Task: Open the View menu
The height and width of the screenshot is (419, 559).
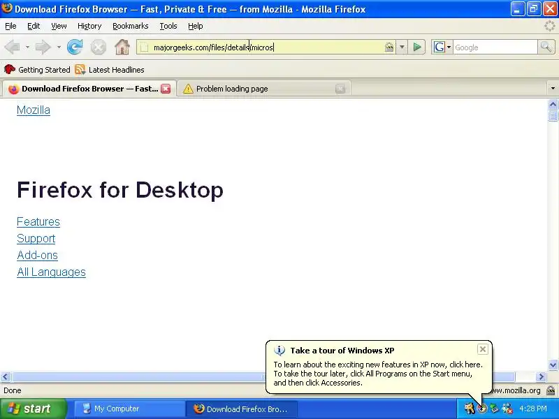Action: pyautogui.click(x=59, y=26)
